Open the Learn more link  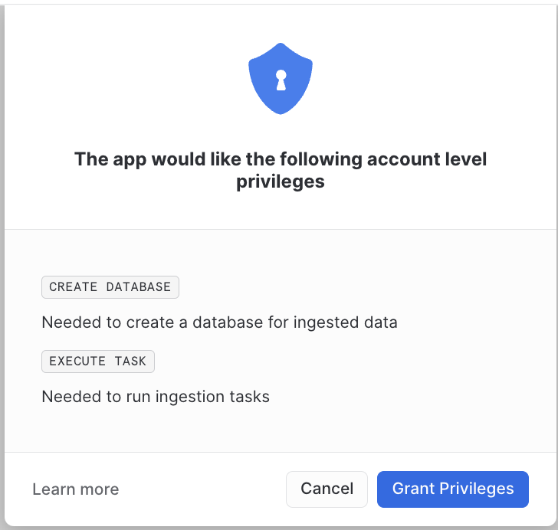(x=75, y=489)
